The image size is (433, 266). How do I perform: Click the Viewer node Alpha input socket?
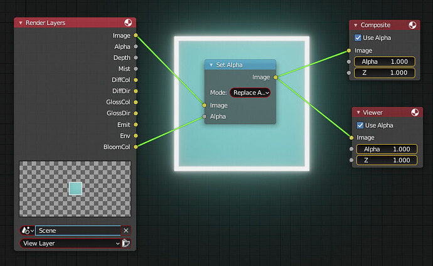click(351, 149)
